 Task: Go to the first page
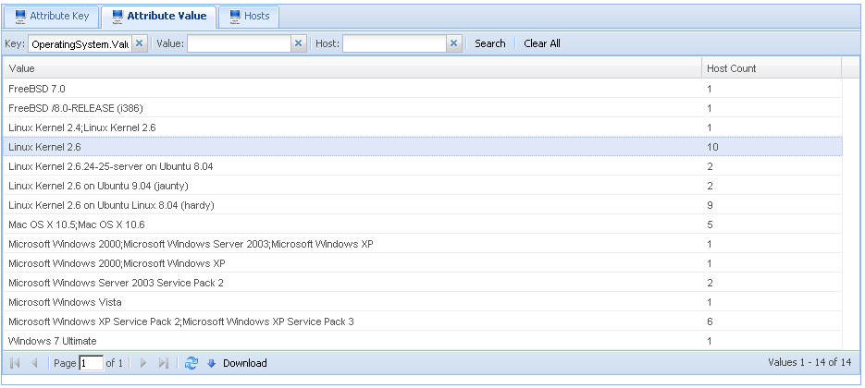coord(16,363)
